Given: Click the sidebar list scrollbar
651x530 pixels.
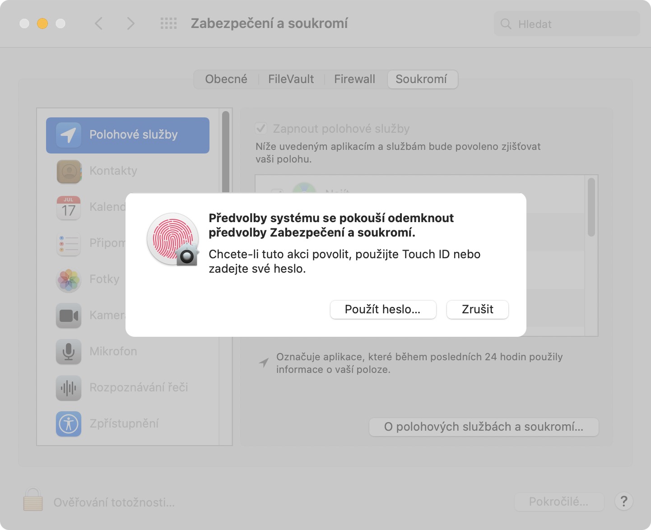Looking at the screenshot, I should [x=226, y=152].
